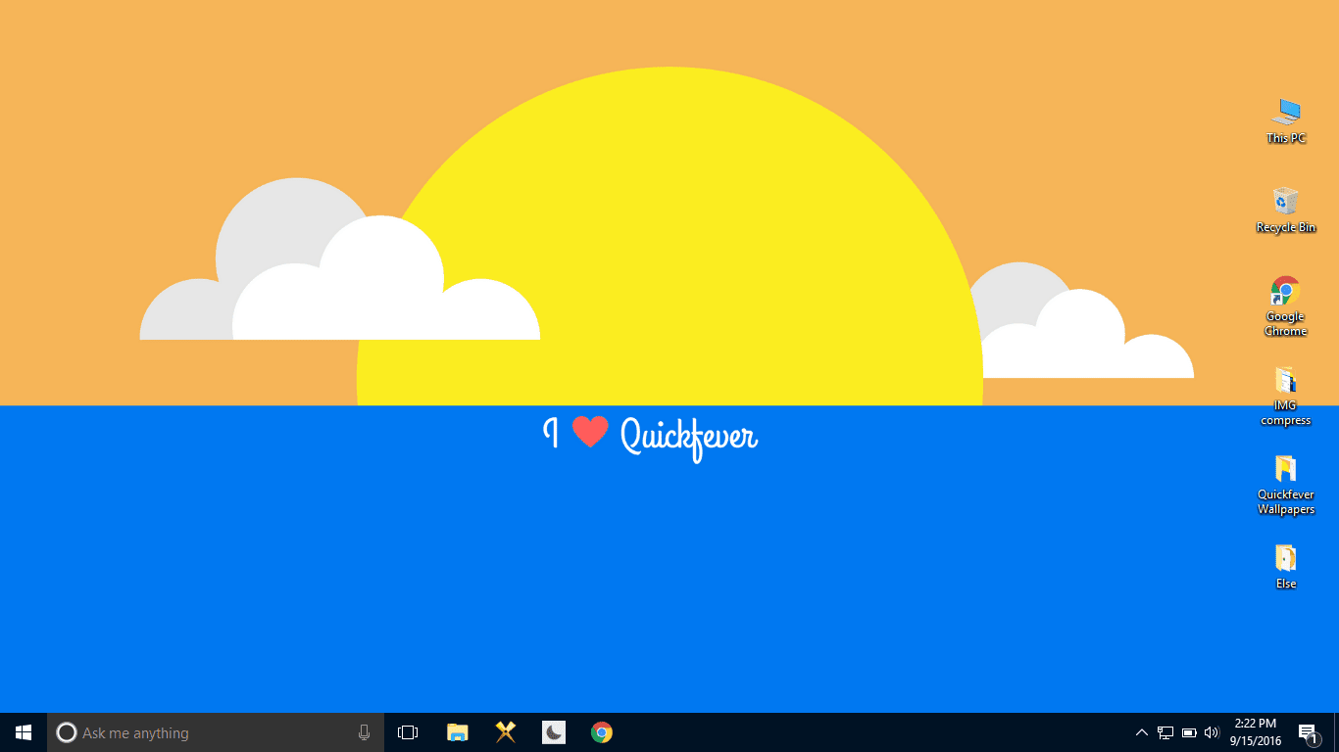1339x752 pixels.
Task: Check the battery status icon
Action: pos(1189,732)
